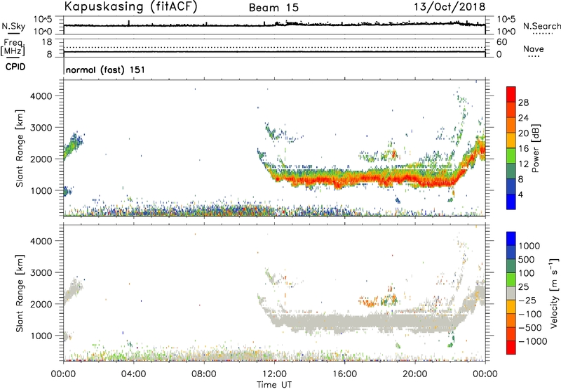
Task: Click the red top segment of Power colorbar
Action: pos(511,94)
